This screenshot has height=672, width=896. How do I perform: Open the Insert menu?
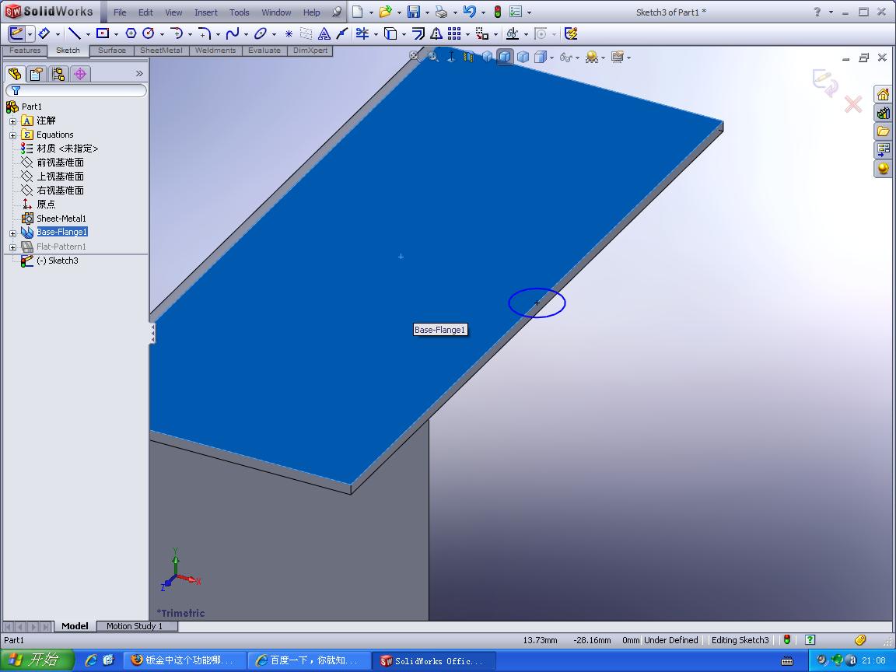205,12
